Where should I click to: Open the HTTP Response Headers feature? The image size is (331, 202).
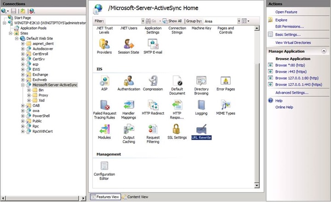(177, 110)
